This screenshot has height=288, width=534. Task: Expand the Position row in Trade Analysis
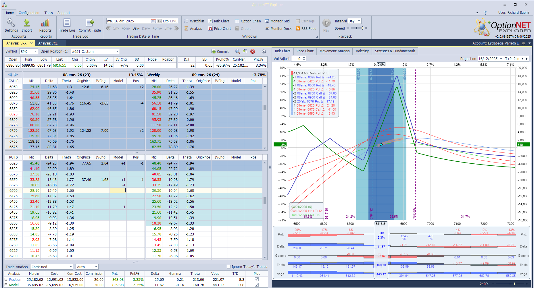6,279
